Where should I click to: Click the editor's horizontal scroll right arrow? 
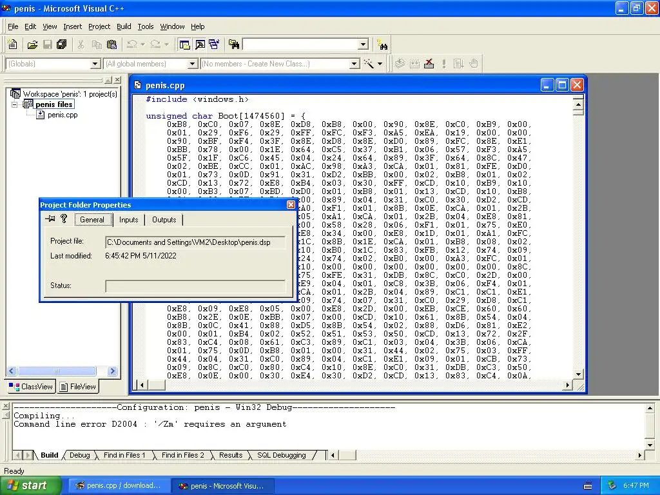coord(567,384)
